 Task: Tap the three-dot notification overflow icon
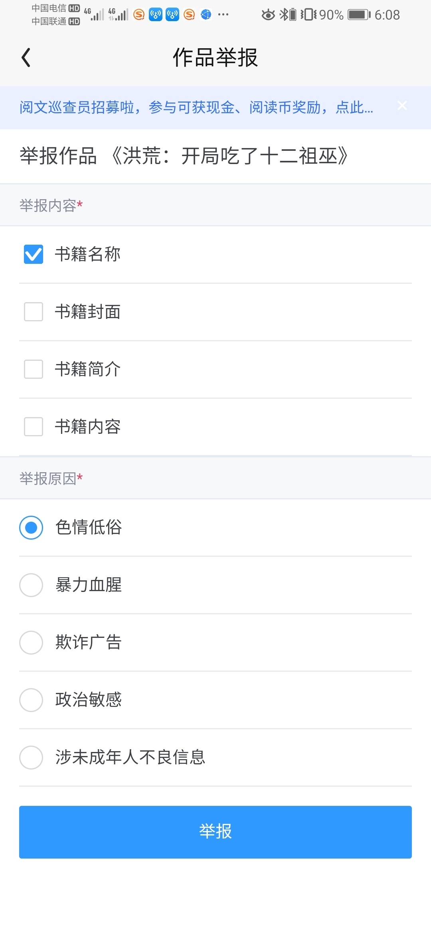click(x=223, y=15)
